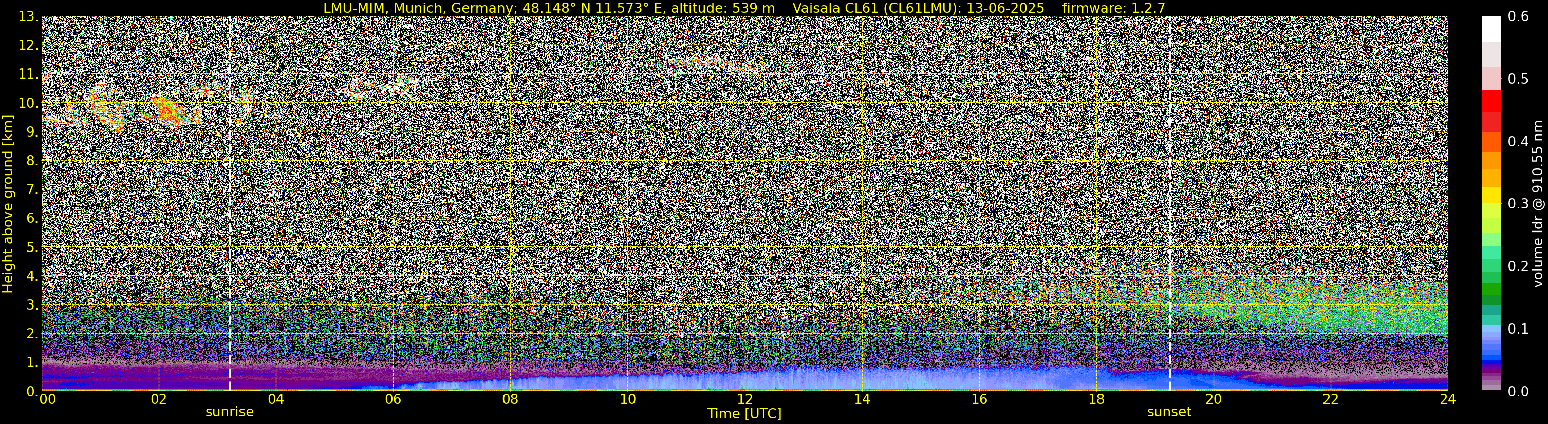
Task: Click the '14' tick on the time axis
Action: 862,399
